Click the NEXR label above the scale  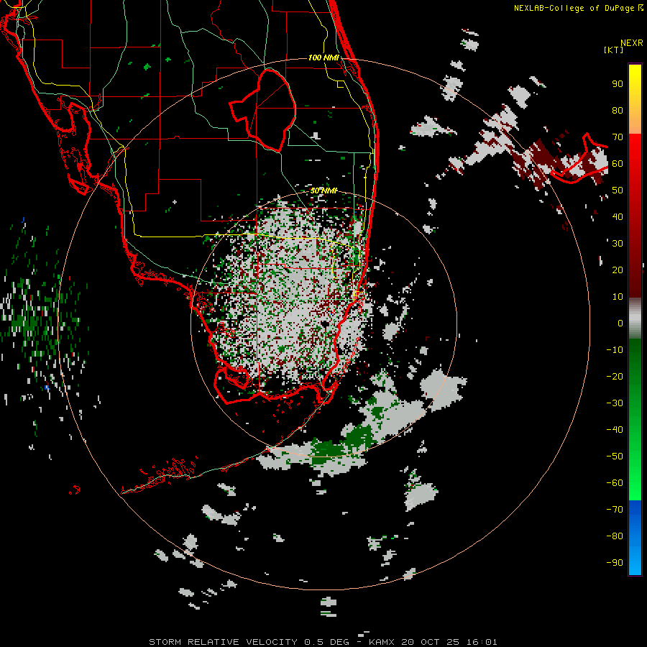pos(632,43)
